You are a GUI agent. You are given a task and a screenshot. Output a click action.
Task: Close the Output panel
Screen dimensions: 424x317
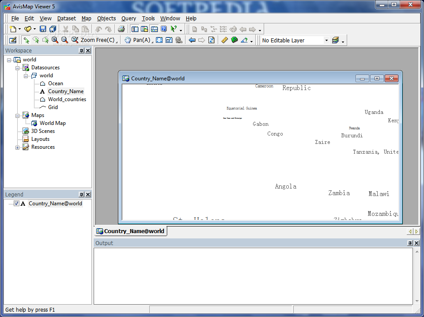[416, 243]
